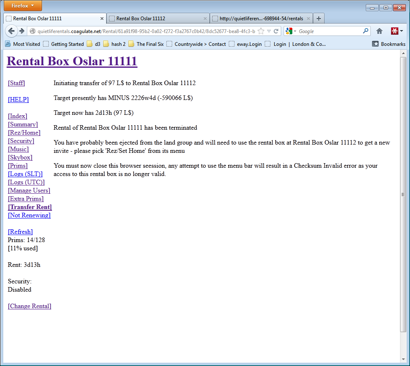This screenshot has width=410, height=366.
Task: Reload the page using the refresh icon
Action: click(x=276, y=31)
